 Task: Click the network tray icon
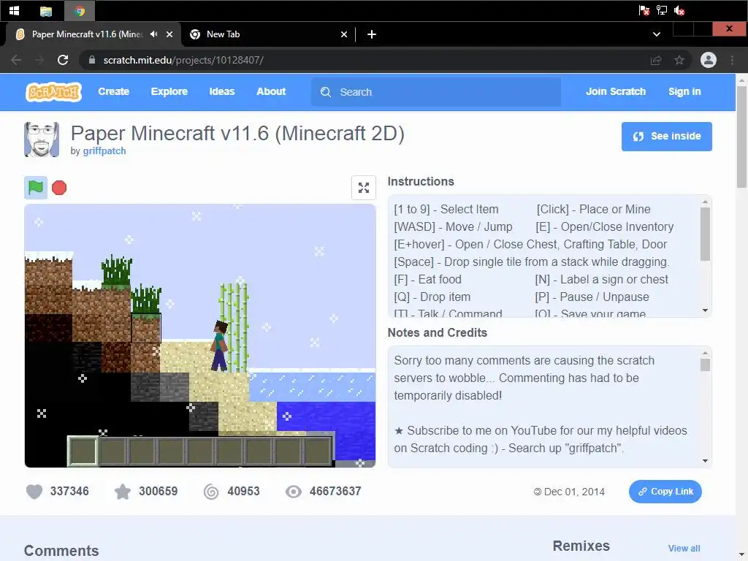pos(662,10)
